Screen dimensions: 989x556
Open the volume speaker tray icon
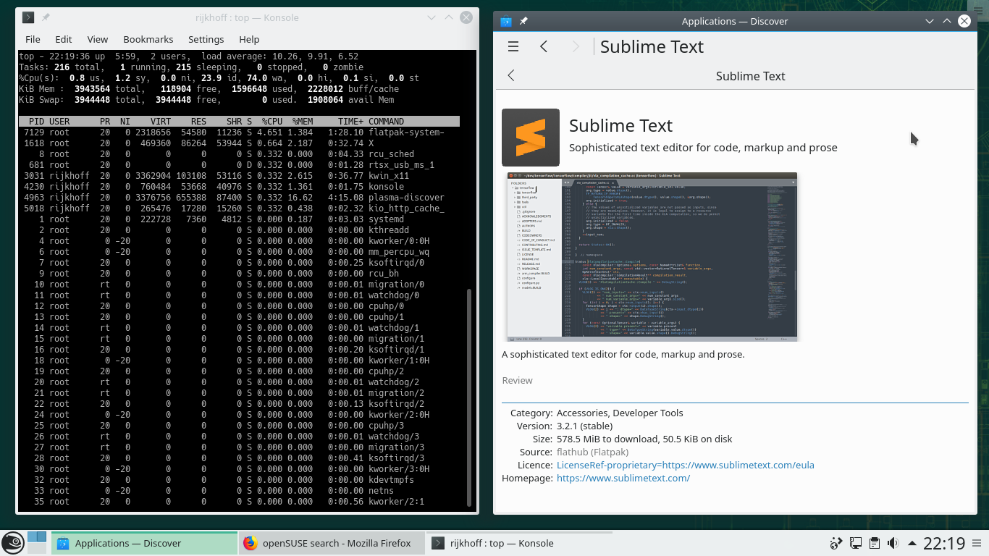click(x=892, y=543)
